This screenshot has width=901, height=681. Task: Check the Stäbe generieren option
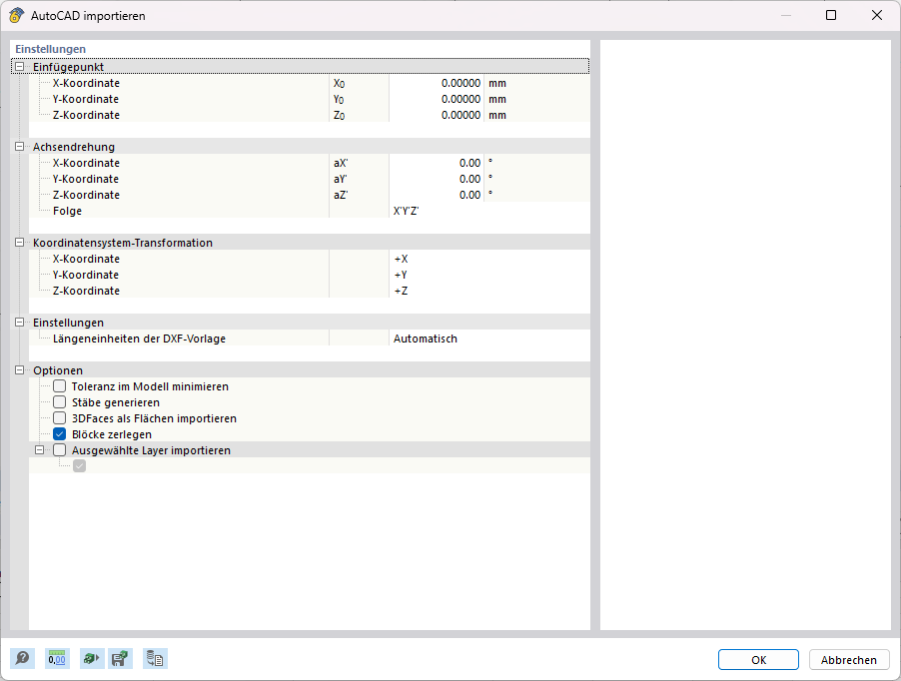click(60, 402)
